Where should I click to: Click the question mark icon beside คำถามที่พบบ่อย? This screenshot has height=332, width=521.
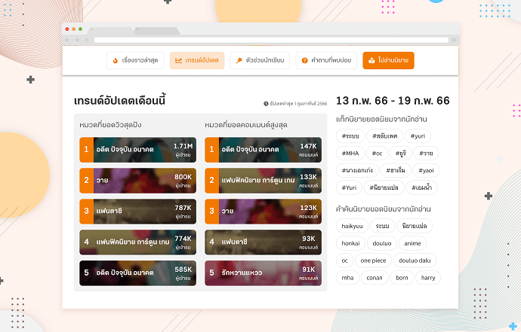(x=305, y=60)
